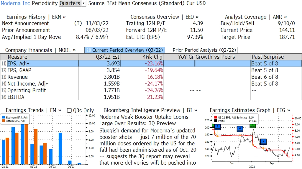Select the Operating Profit row
Image resolution: width=302 pixels, height=169 pixels.
point(151,90)
